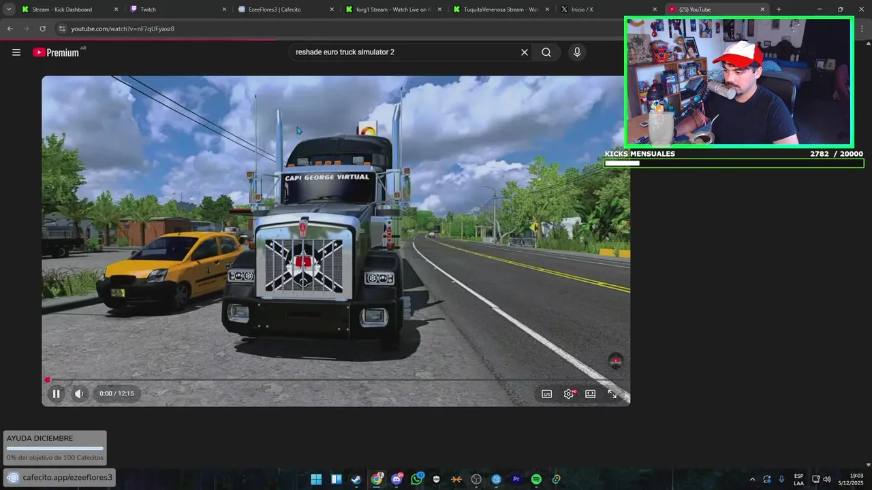Open Adobe Premiere Pro from the taskbar

(516, 479)
